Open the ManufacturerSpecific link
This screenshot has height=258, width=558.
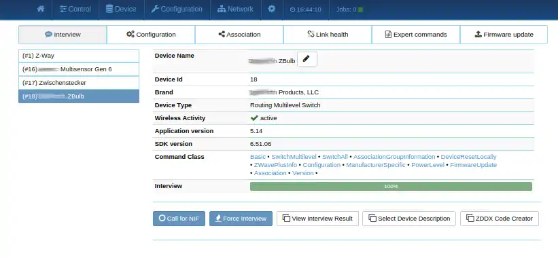tap(376, 165)
